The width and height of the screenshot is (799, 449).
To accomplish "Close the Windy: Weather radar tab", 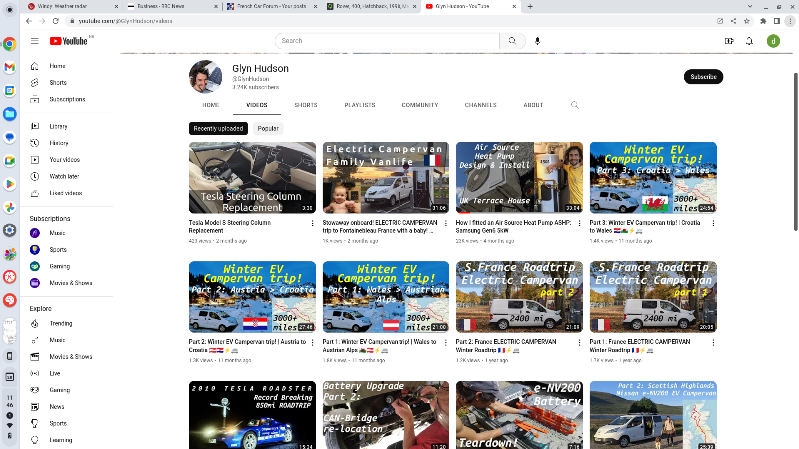I will 116,6.
